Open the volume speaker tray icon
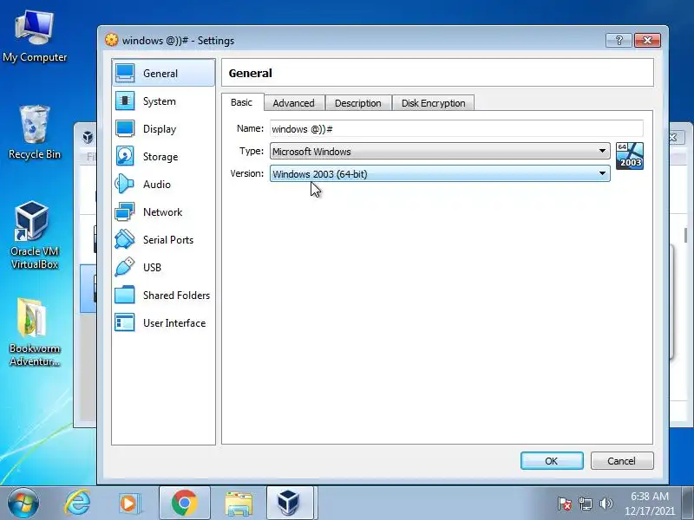 pos(606,504)
